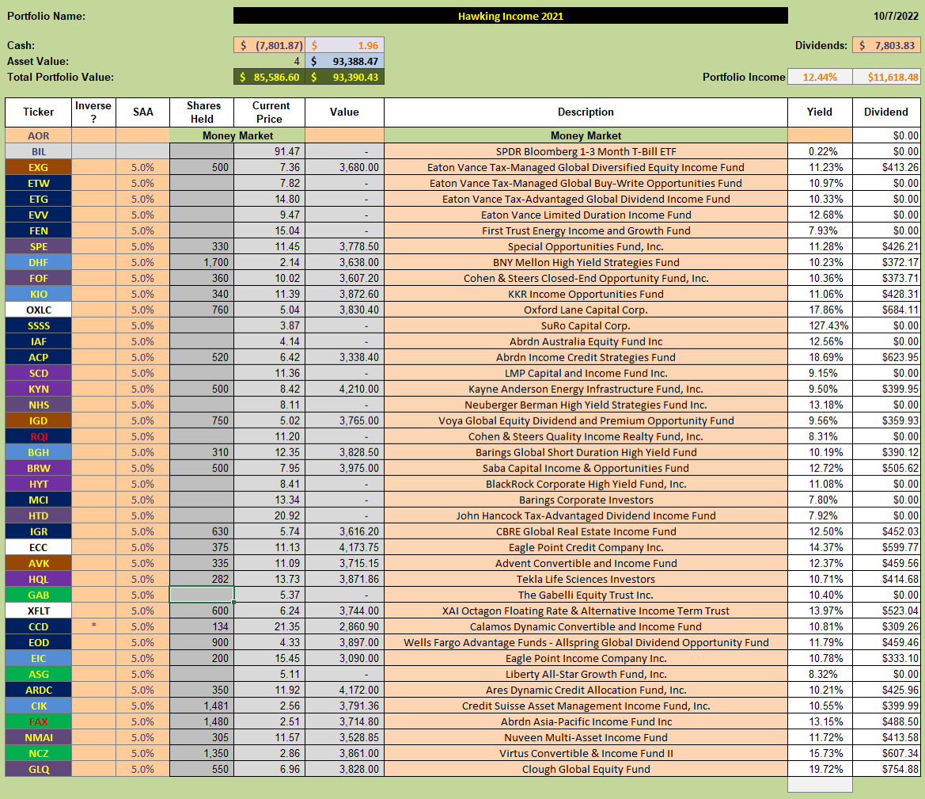Image resolution: width=925 pixels, height=799 pixels.
Task: Click the XFLT ticker cell
Action: tap(38, 611)
